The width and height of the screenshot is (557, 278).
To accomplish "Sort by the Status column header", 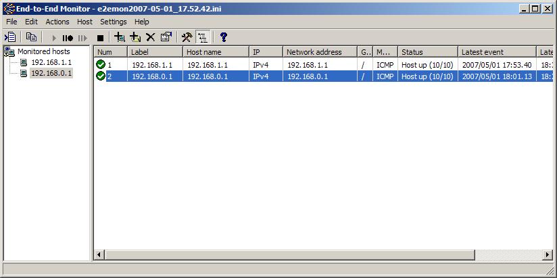I will [428, 52].
